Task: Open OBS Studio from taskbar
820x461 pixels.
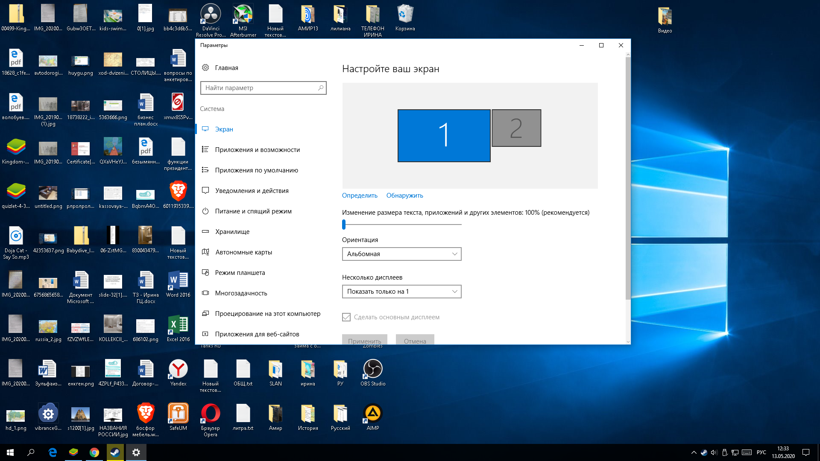Action: [372, 369]
